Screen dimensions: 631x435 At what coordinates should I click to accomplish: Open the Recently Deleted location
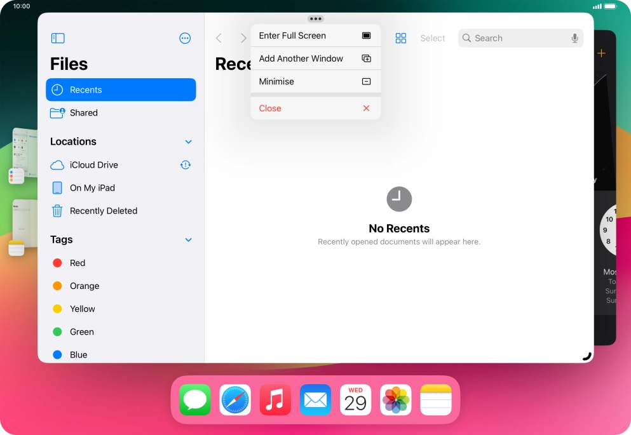coord(103,211)
